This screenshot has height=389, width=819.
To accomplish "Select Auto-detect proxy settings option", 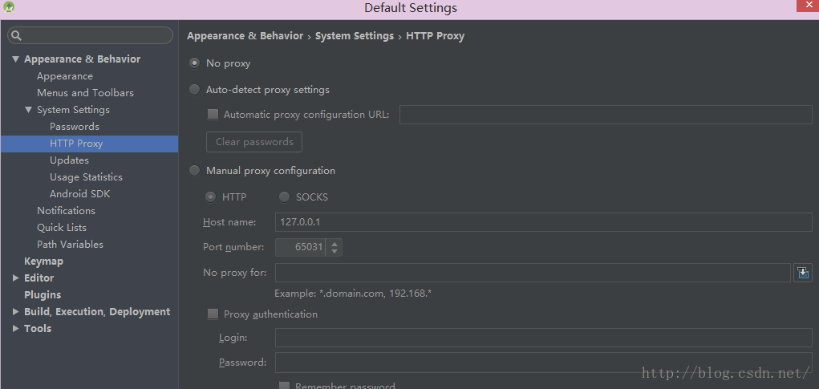I will point(195,90).
